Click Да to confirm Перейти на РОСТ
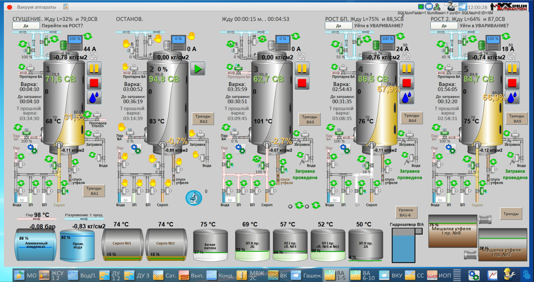The image size is (534, 282). 26,26
